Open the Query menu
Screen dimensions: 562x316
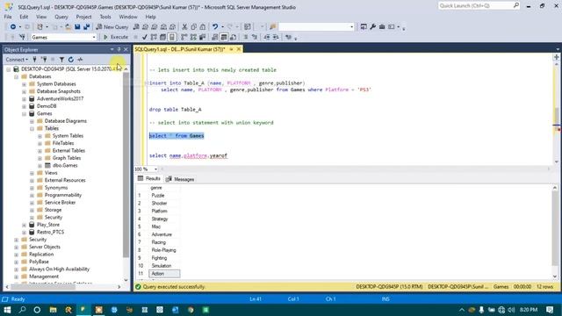pyautogui.click(x=61, y=17)
